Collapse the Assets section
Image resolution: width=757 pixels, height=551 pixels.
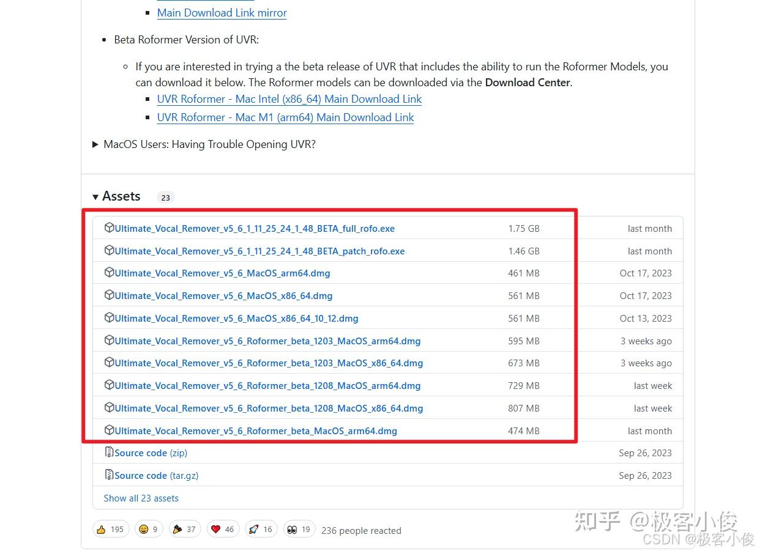(121, 196)
